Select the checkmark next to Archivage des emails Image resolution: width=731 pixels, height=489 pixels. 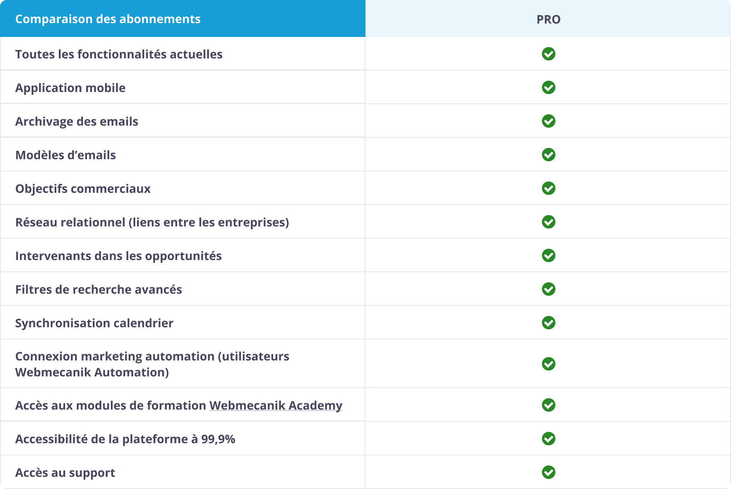pos(548,121)
